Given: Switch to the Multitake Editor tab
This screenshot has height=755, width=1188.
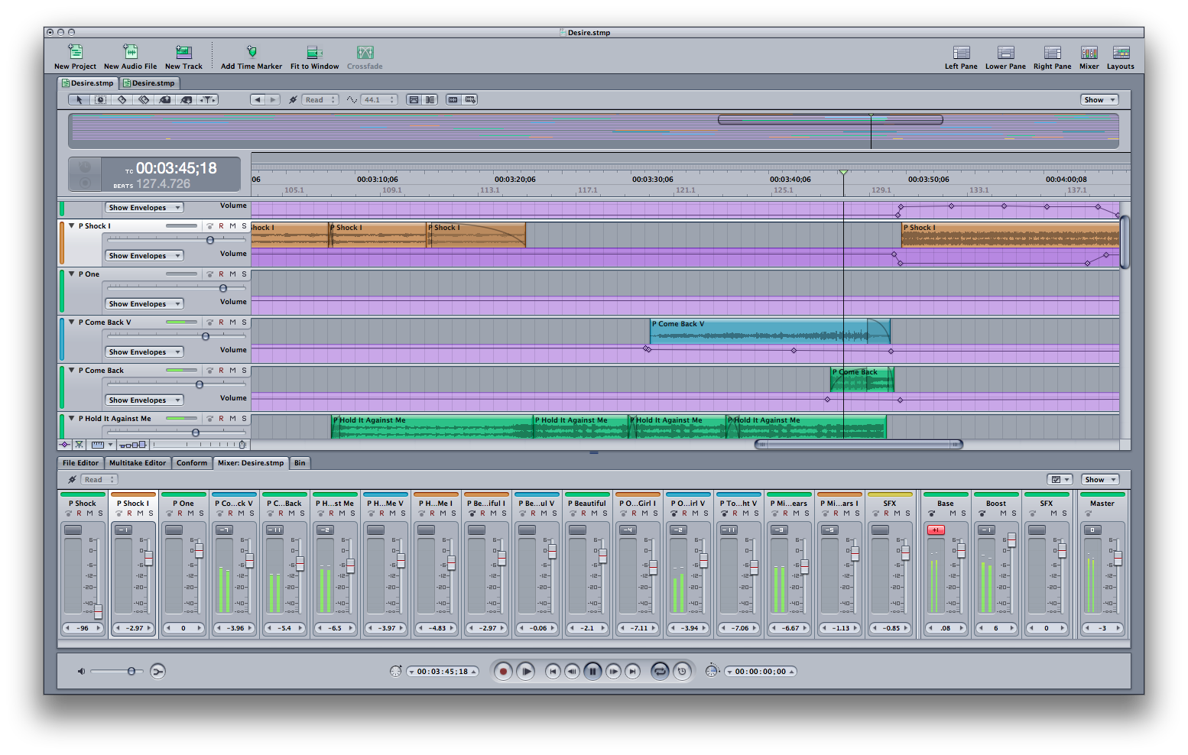Looking at the screenshot, I should 138,463.
